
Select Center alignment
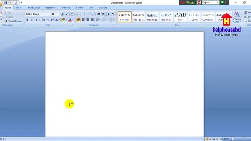(83, 20)
